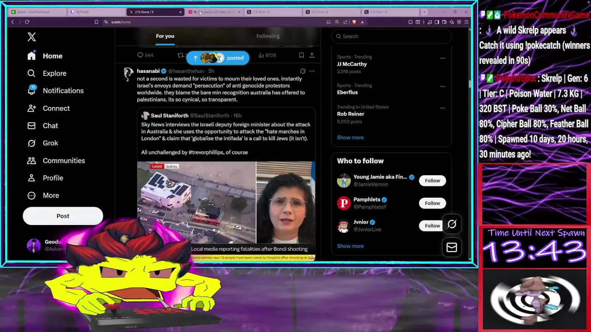Click Pamphlets profile avatar in suggestions
Viewport: 591px width, 332px height.
coord(344,203)
